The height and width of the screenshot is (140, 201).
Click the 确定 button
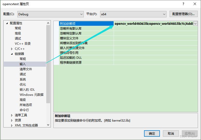pyautogui.click(x=152, y=133)
